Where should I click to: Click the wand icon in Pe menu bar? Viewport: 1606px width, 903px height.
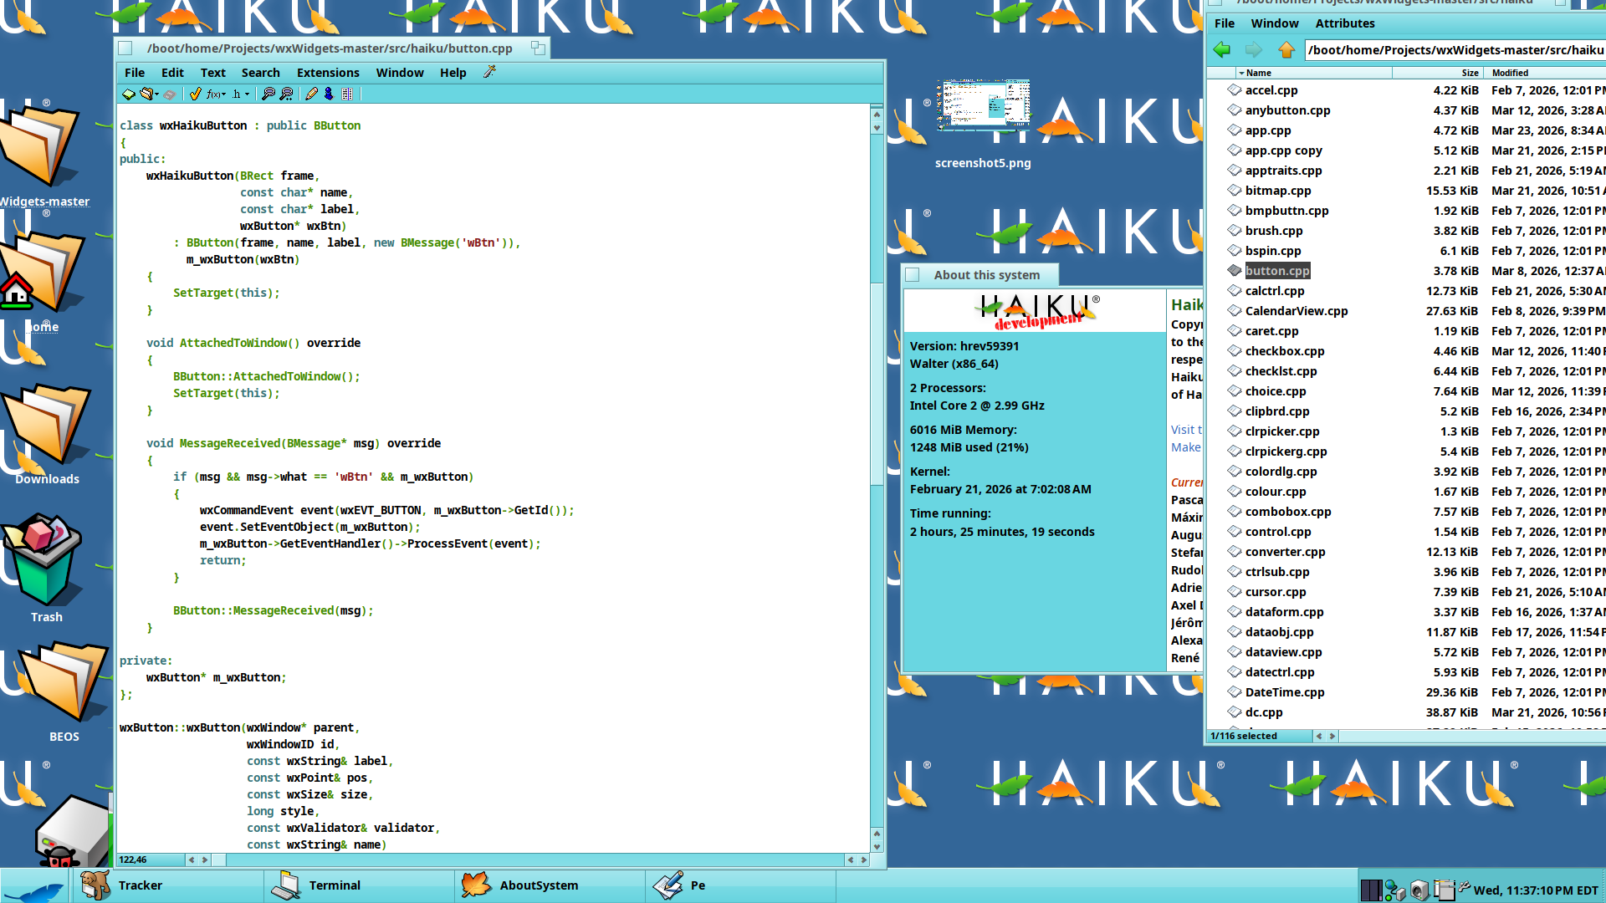click(x=489, y=73)
